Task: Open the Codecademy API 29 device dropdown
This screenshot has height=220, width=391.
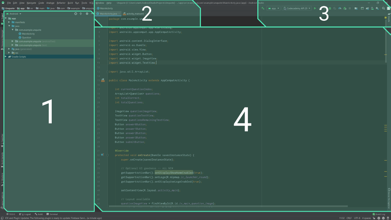Action: [297, 8]
